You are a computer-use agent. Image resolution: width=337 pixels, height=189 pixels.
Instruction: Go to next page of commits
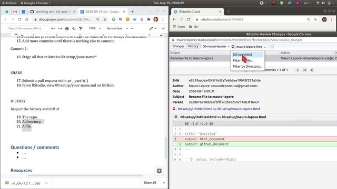298,70
